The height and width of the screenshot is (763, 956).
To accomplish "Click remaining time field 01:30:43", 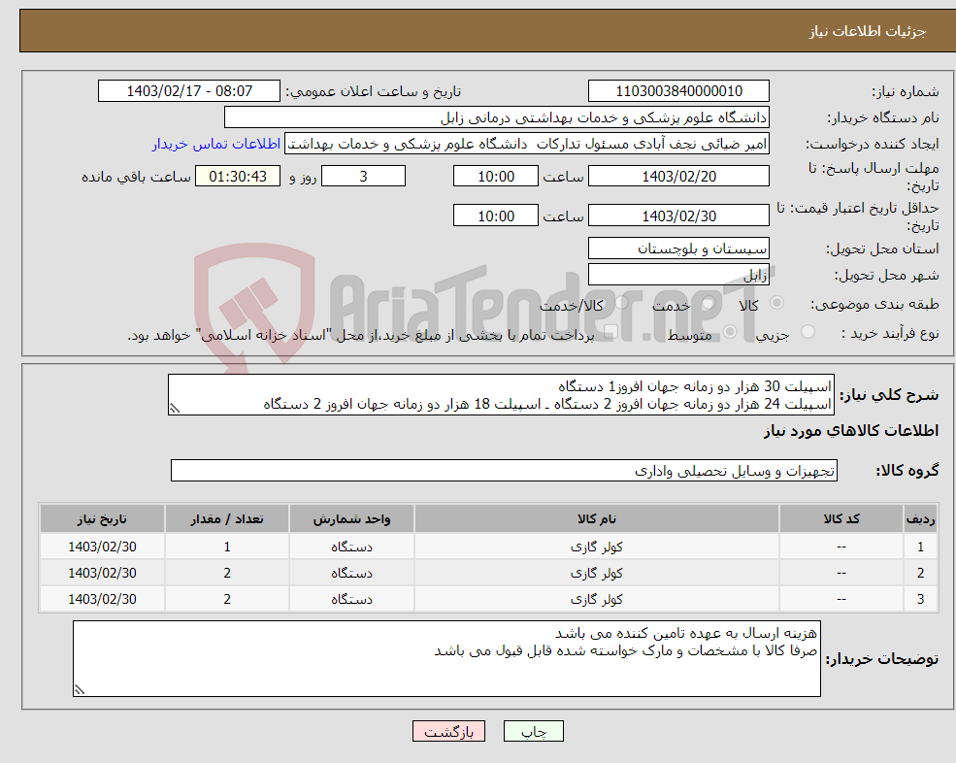I will (238, 177).
